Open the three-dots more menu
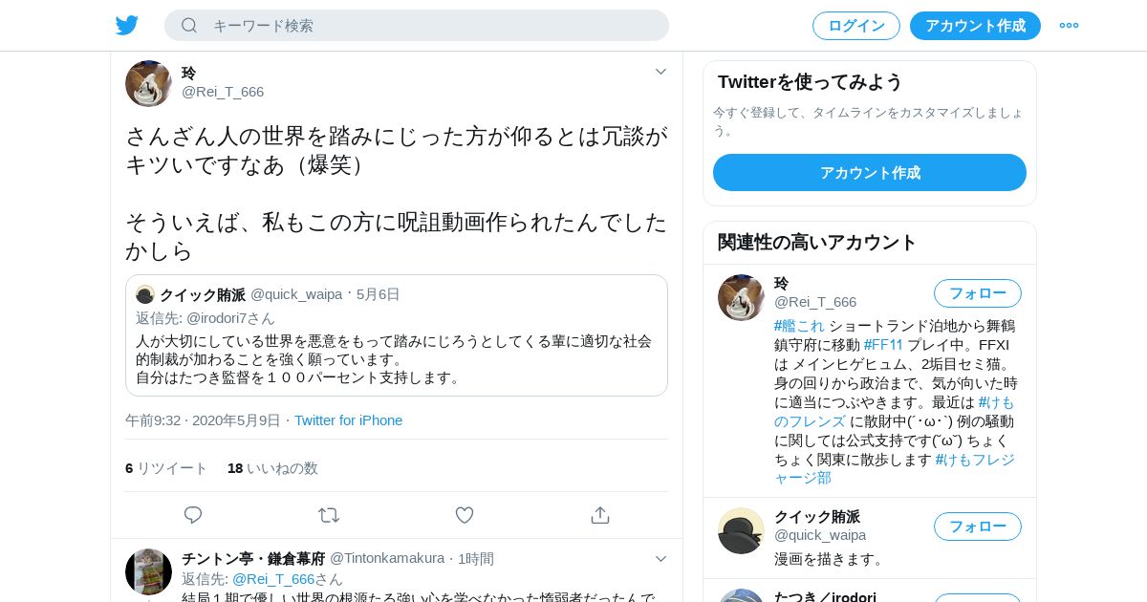Viewport: 1147px width, 602px height. pos(1069,26)
